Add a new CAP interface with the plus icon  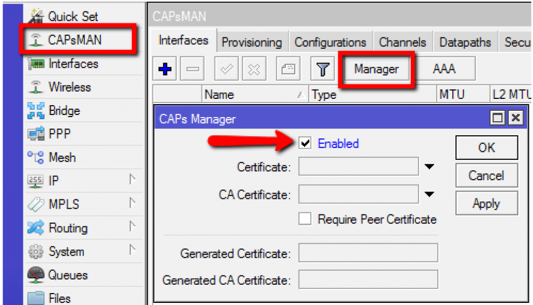(164, 68)
